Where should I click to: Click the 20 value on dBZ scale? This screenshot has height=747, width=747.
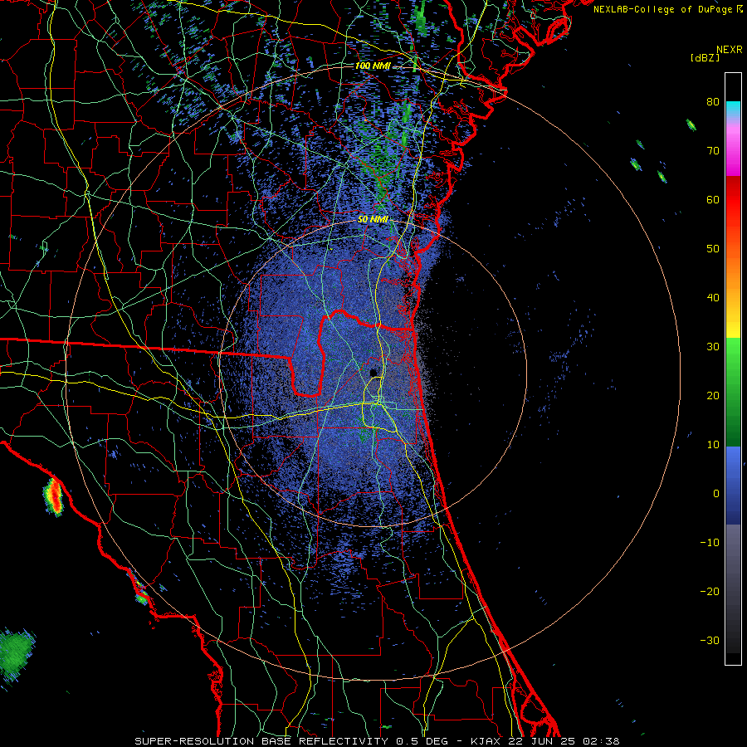coord(713,395)
